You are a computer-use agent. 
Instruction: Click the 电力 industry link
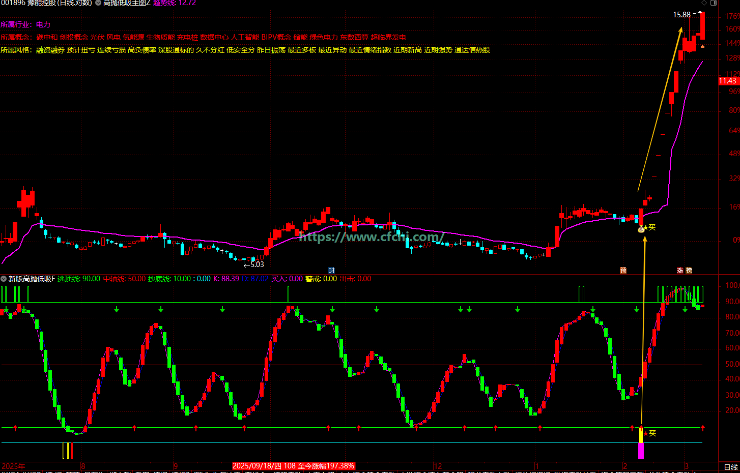pyautogui.click(x=43, y=24)
